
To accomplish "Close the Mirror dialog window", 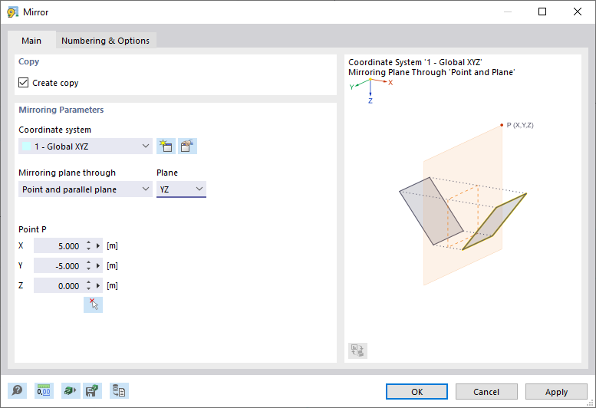I will click(x=578, y=12).
